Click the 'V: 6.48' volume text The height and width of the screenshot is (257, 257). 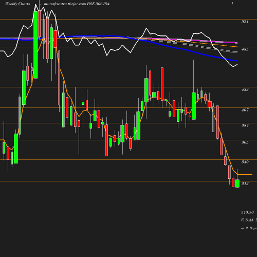pyautogui.click(x=247, y=220)
